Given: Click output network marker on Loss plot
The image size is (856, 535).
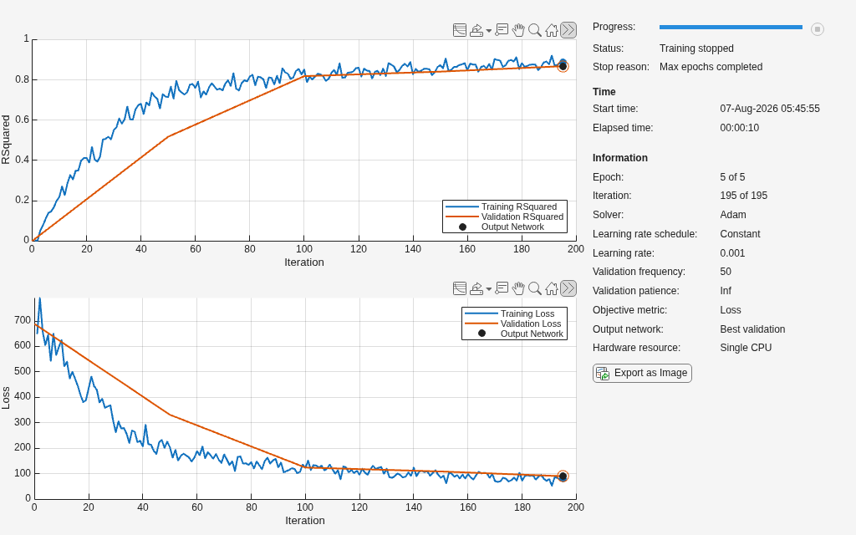Looking at the screenshot, I should click(x=563, y=476).
